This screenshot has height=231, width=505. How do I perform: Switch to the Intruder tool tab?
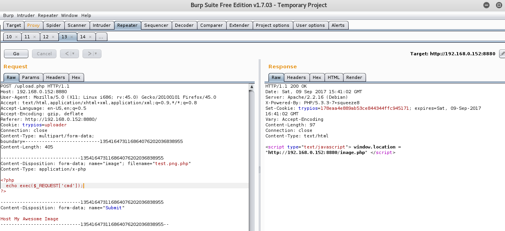point(101,25)
